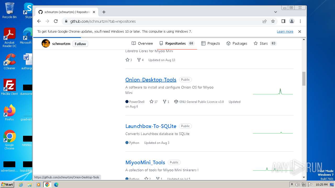This screenshot has height=188, width=335.
Task: Open Internet Explorer from taskbar
Action: pos(21,185)
